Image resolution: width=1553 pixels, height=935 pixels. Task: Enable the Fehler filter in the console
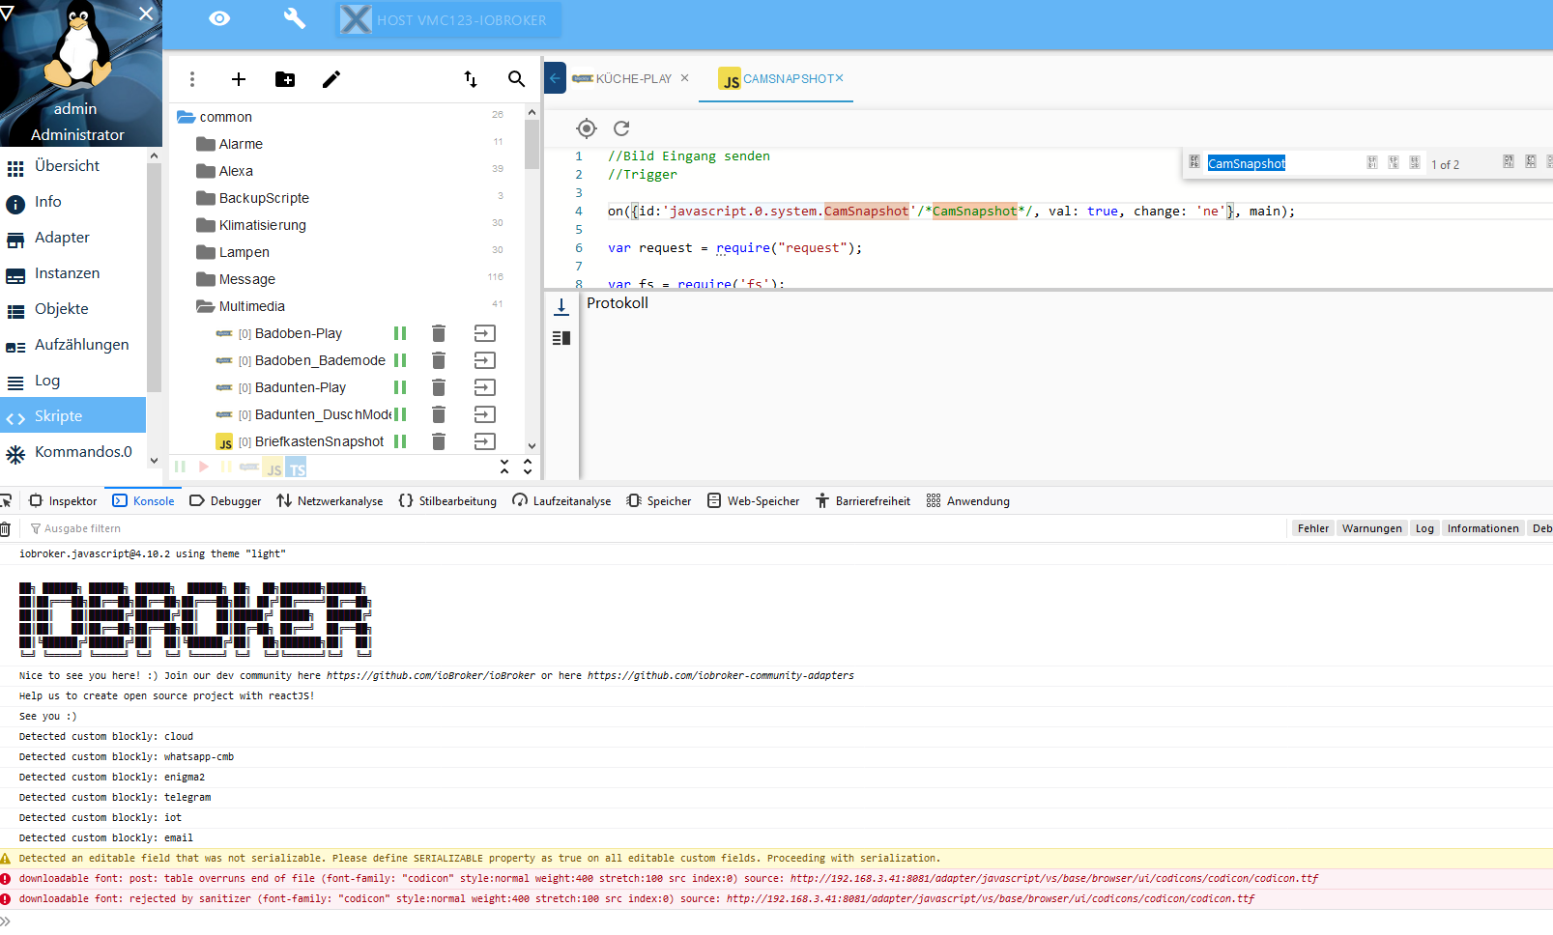point(1311,528)
